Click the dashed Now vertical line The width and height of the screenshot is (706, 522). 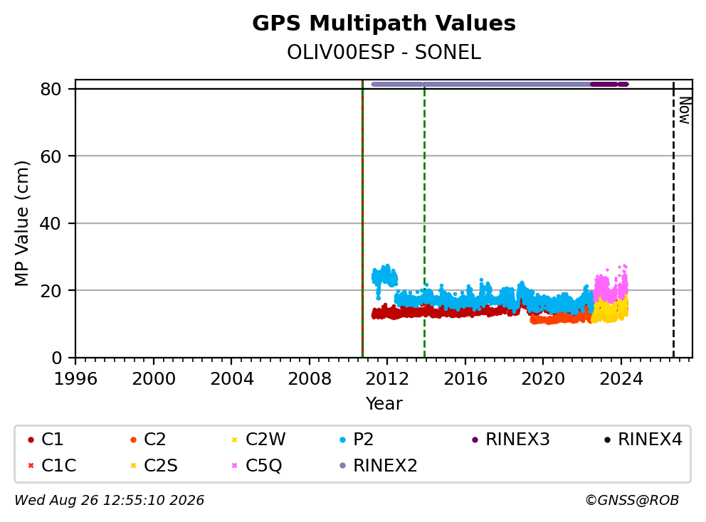[x=673, y=220]
